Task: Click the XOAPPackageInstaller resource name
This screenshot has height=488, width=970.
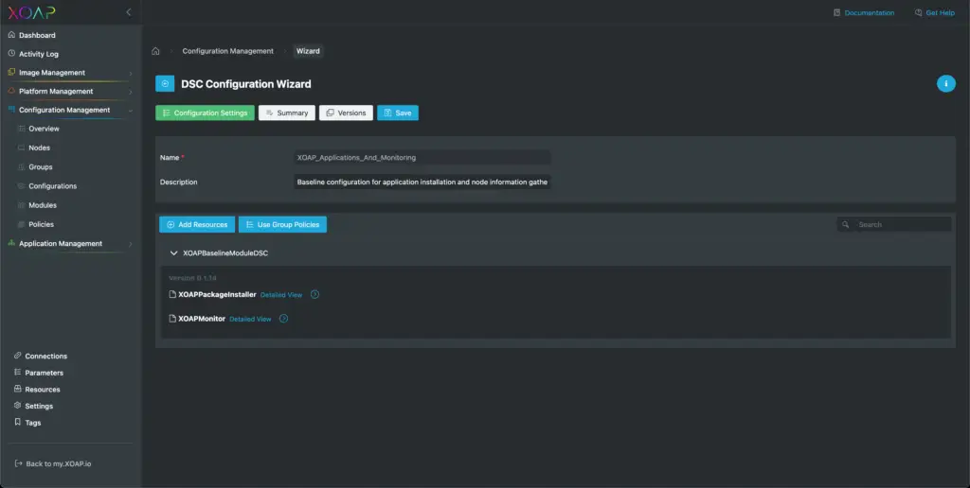Action: [x=217, y=295]
